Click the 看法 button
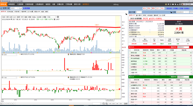Screen dimensions: 193x106 pos(144,8)
